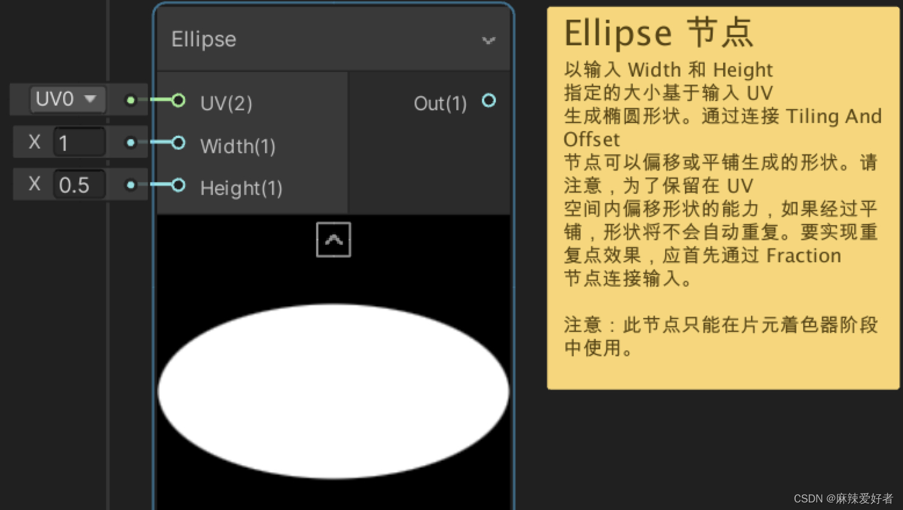Click the UV0 slot connector dot
The width and height of the screenshot is (903, 510).
click(x=130, y=100)
